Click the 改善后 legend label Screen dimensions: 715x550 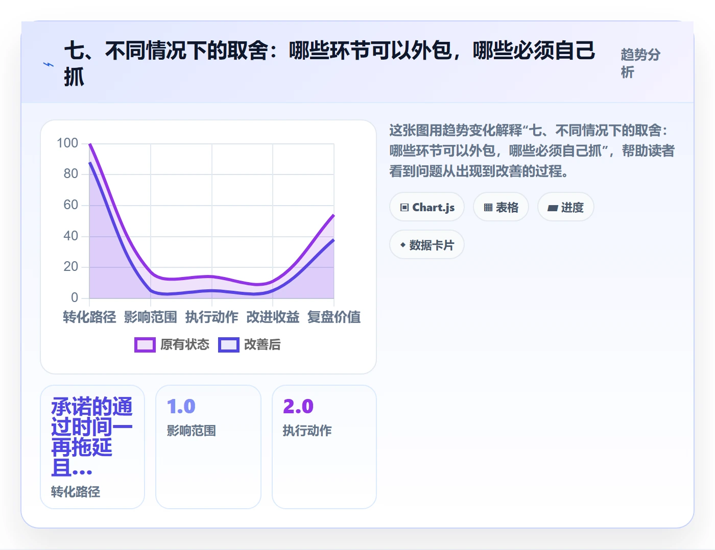point(263,345)
